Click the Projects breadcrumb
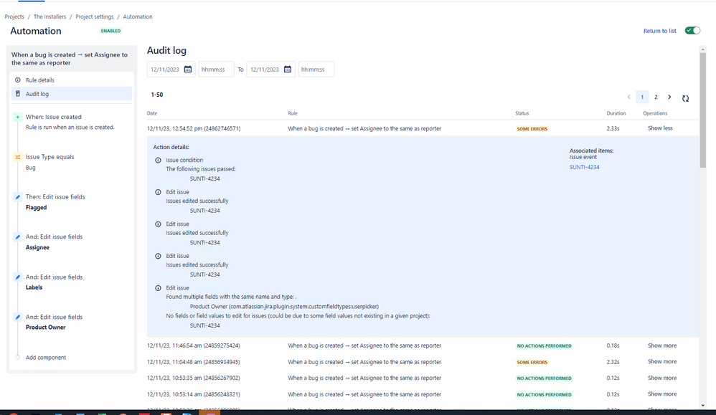This screenshot has height=415, width=716. click(14, 16)
